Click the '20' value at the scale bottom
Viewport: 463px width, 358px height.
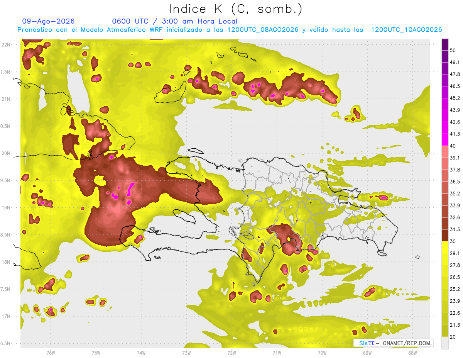(453, 337)
